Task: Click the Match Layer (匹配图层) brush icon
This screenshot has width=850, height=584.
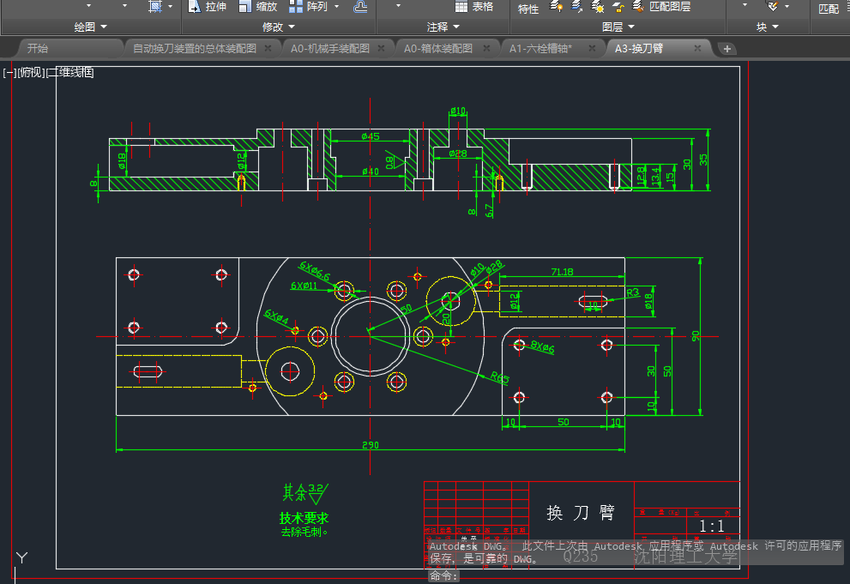Action: pyautogui.click(x=638, y=7)
